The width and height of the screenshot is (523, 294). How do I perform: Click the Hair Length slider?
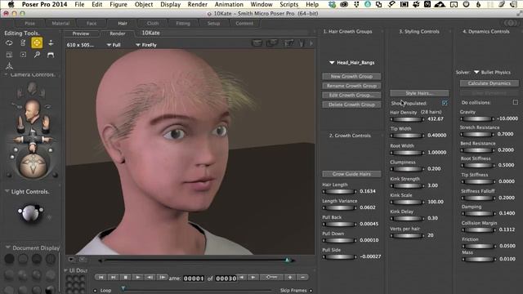click(340, 191)
